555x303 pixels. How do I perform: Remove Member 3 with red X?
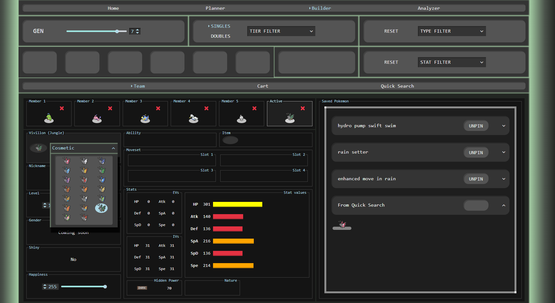coord(158,108)
